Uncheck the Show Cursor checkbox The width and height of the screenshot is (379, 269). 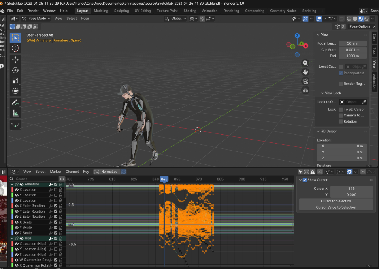305,180
